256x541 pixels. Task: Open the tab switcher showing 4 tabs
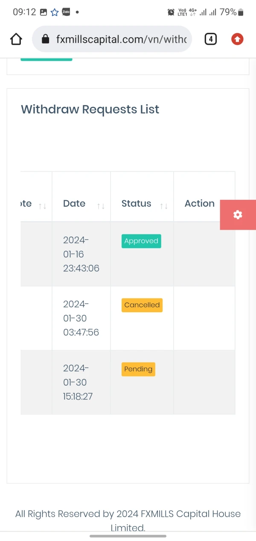(210, 39)
